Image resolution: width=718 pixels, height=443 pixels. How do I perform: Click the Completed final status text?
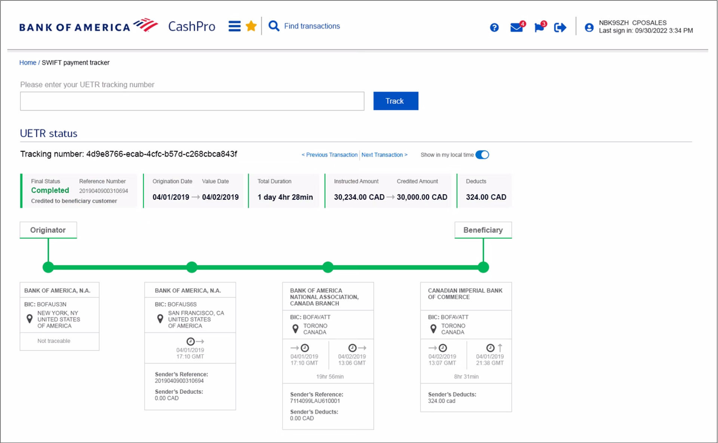(50, 190)
